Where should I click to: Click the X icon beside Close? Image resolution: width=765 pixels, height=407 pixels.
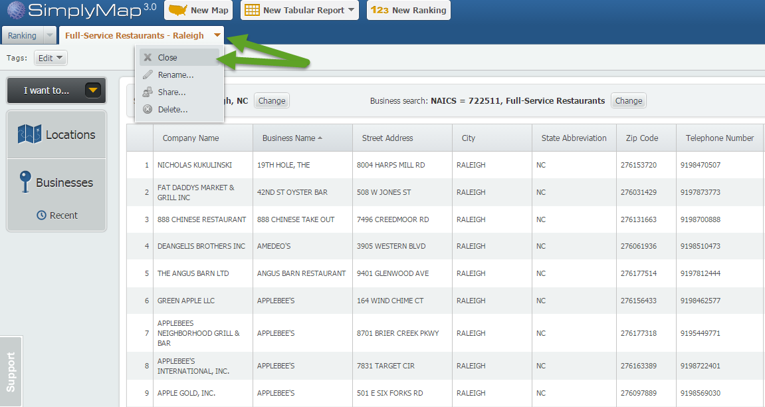pyautogui.click(x=148, y=58)
